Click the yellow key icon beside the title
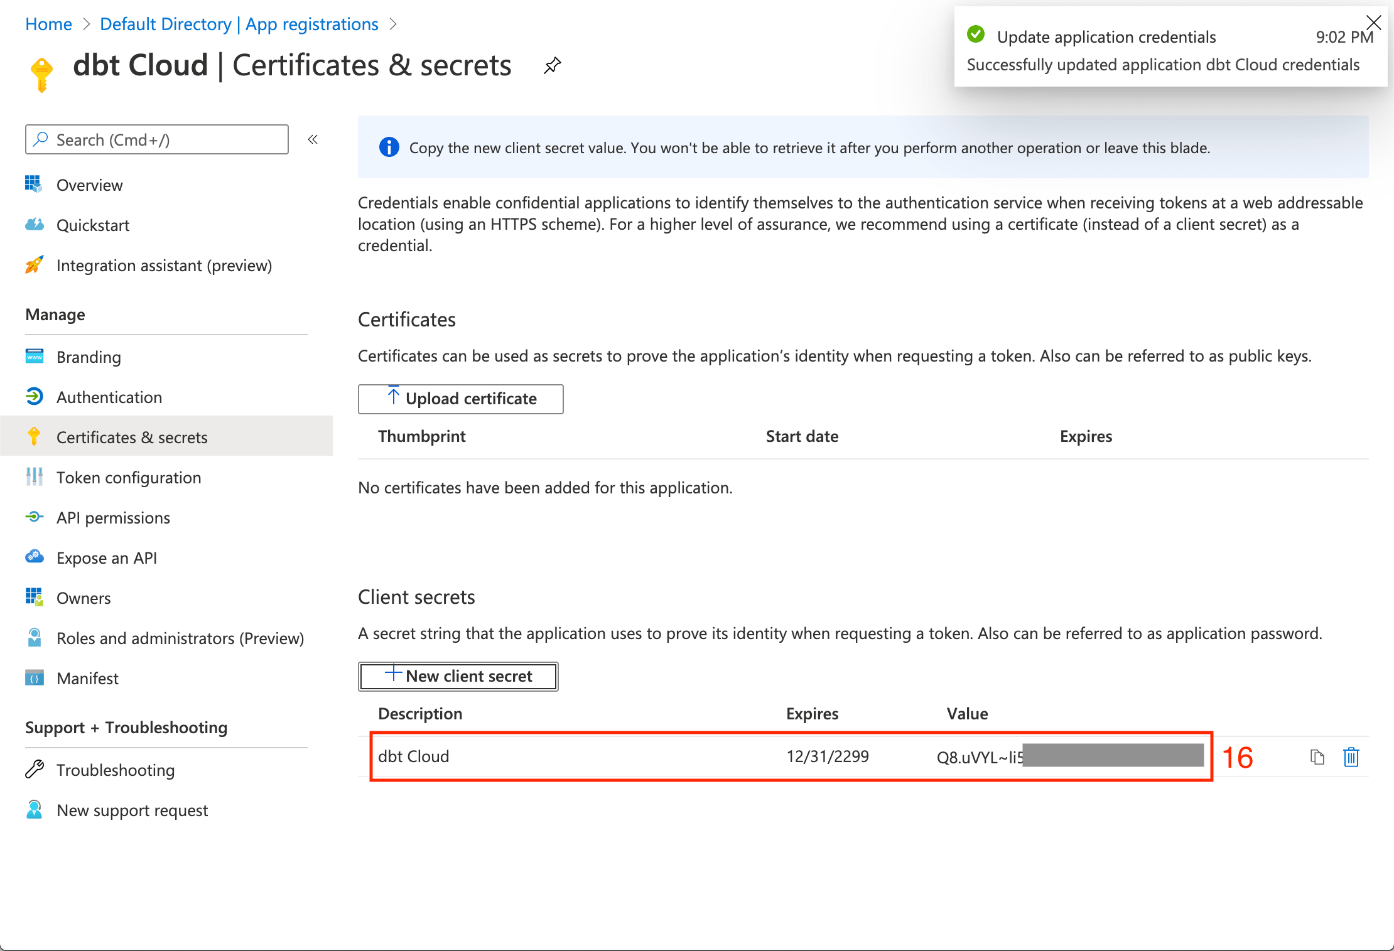Image resolution: width=1394 pixels, height=951 pixels. (41, 74)
